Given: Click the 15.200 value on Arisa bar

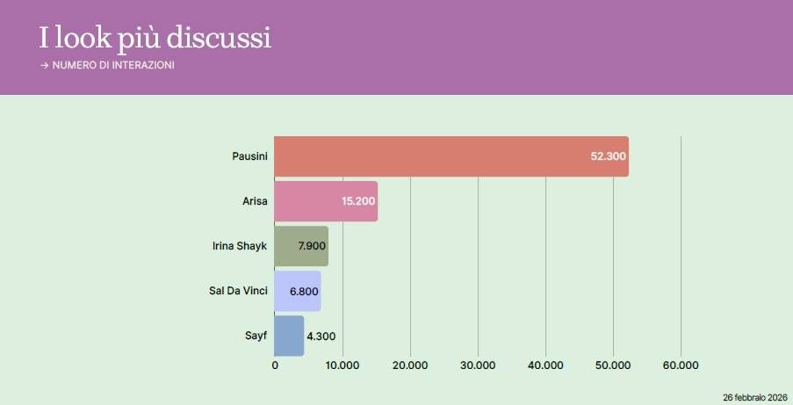Looking at the screenshot, I should [x=358, y=201].
